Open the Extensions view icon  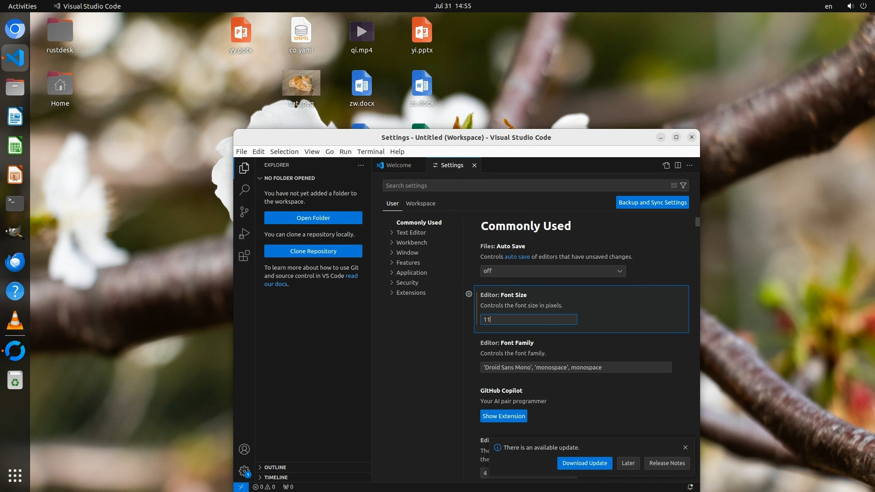pyautogui.click(x=244, y=256)
